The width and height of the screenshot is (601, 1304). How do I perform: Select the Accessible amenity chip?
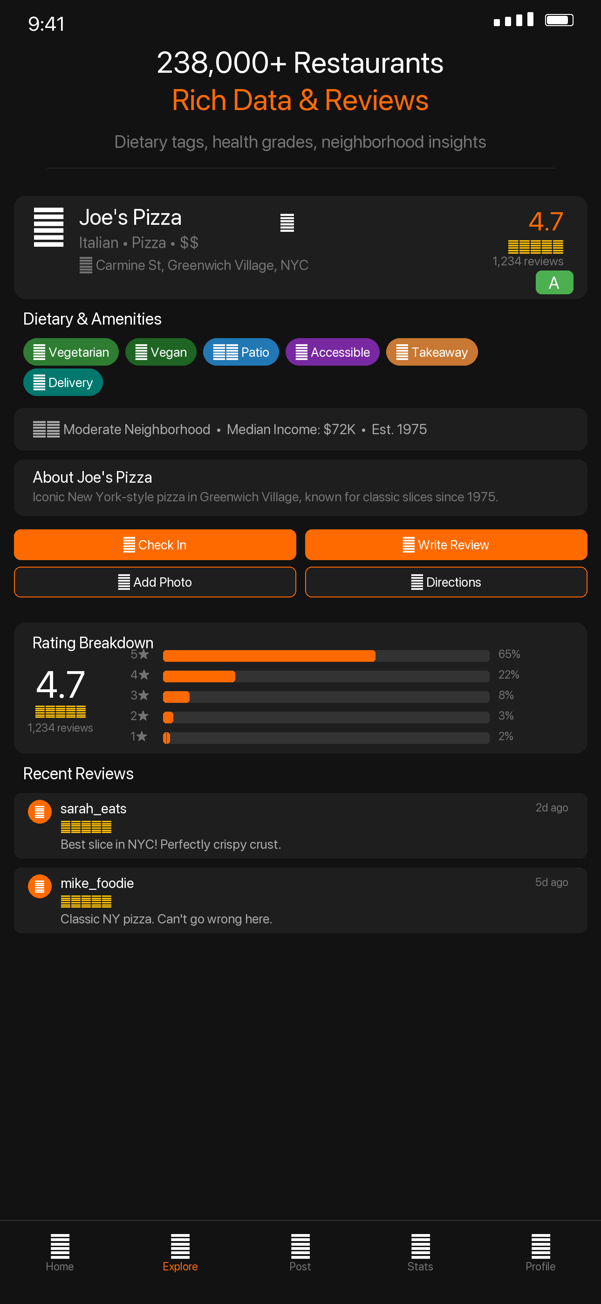click(x=332, y=352)
